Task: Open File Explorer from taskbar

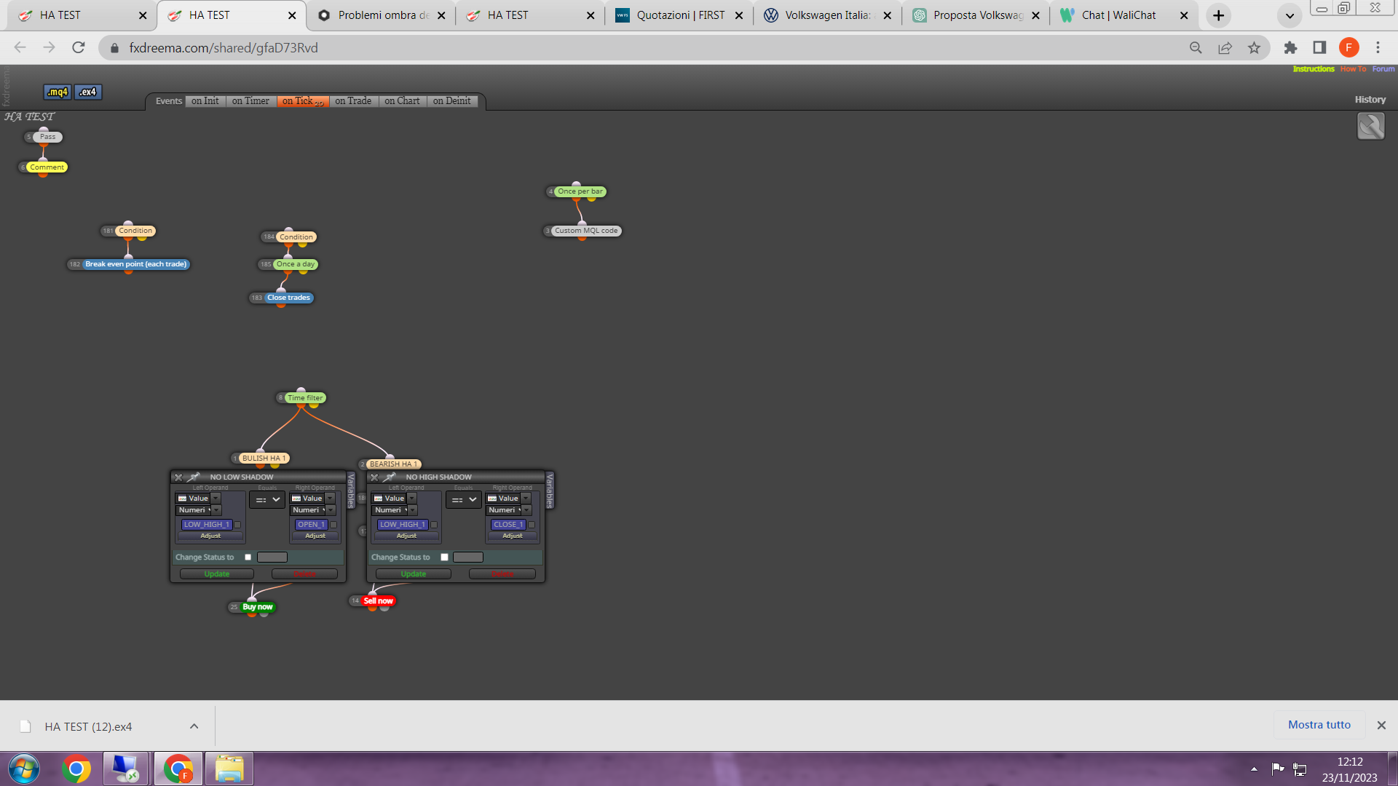Action: tap(229, 769)
